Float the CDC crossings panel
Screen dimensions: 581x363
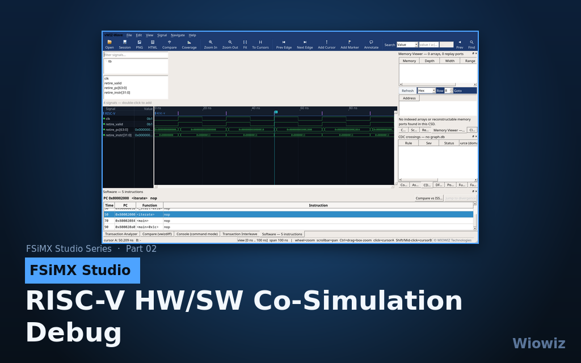coord(473,137)
